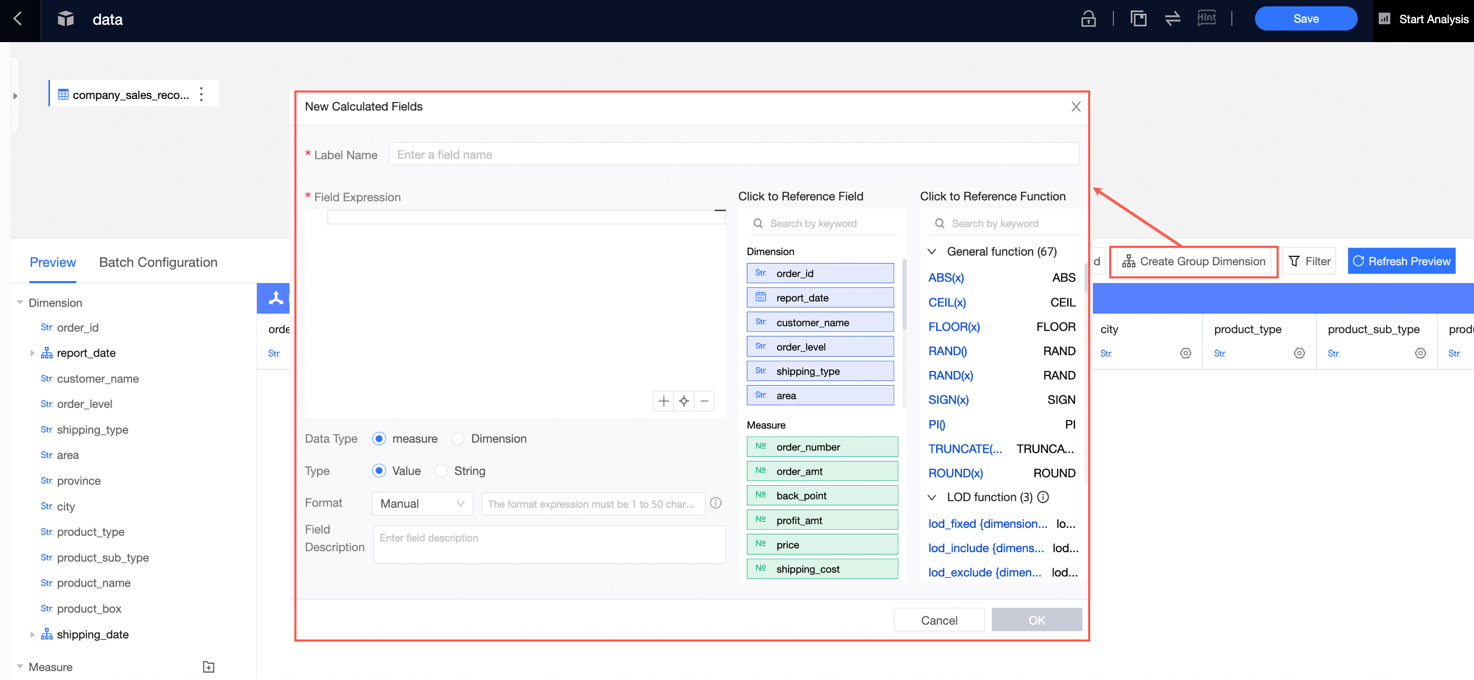
Task: Open settings gear for product_sub_type column
Action: (x=1420, y=354)
